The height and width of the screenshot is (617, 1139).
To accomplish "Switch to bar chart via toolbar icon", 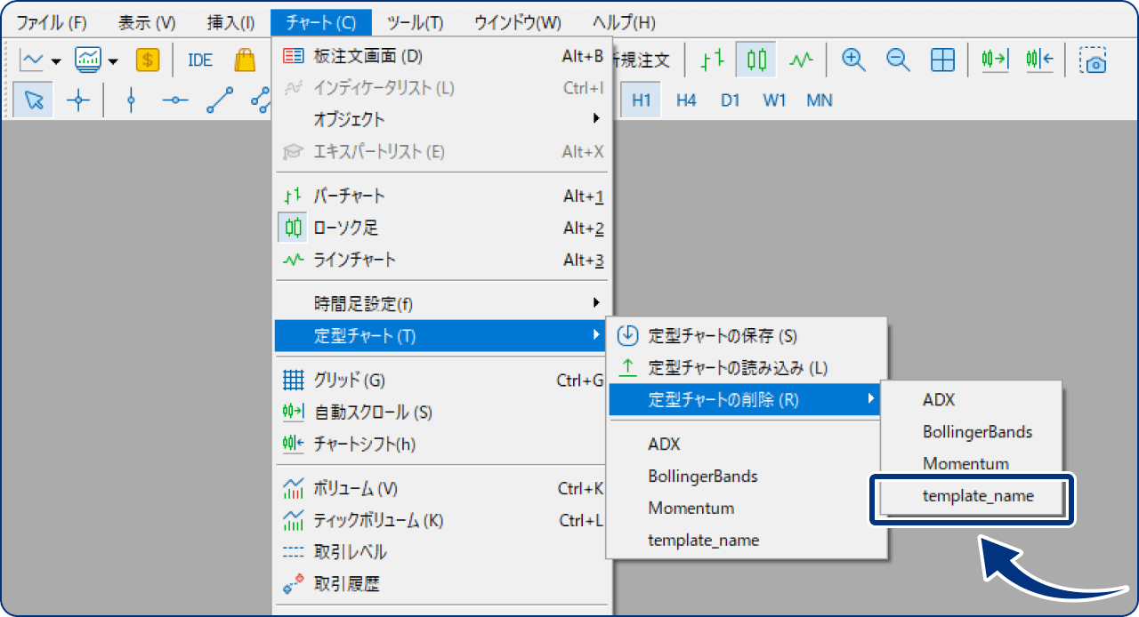I will [x=711, y=60].
